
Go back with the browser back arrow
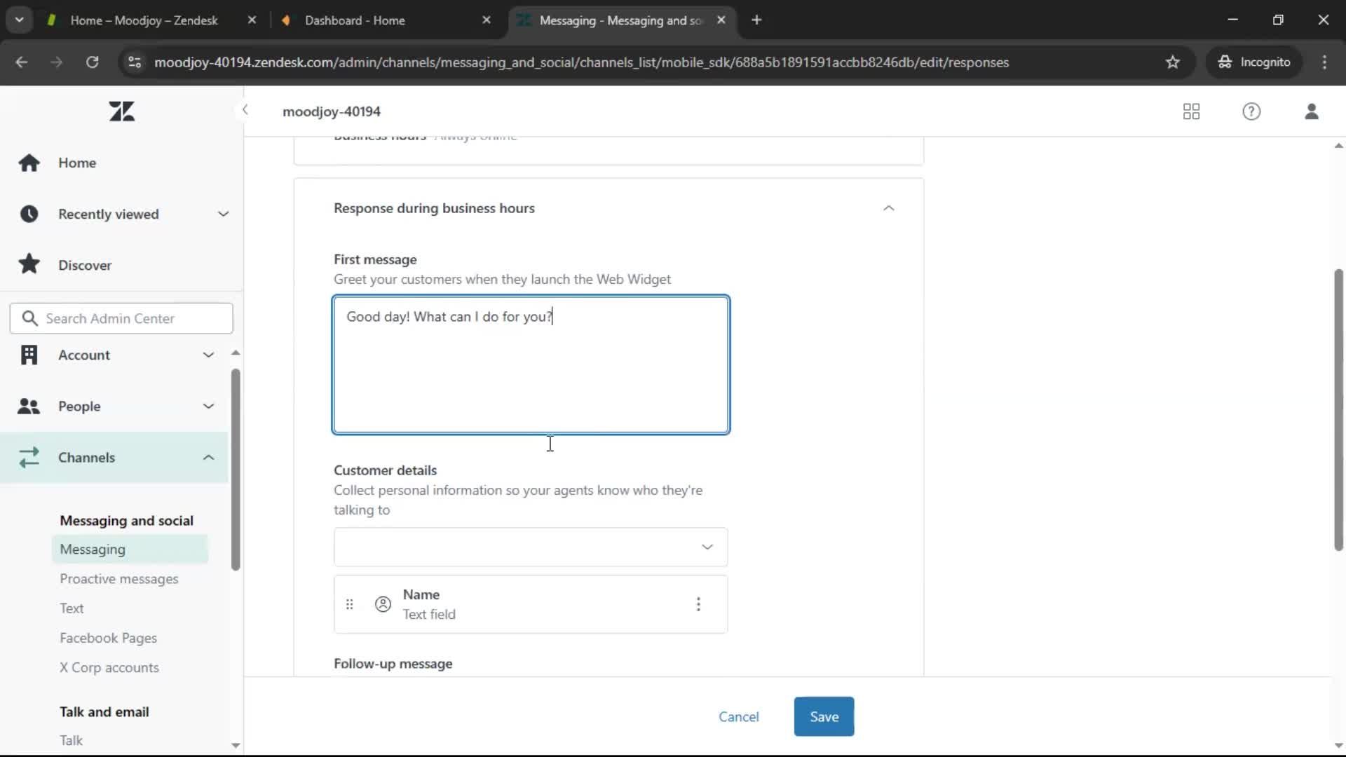click(x=22, y=62)
